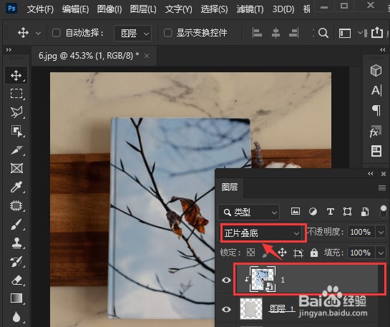Select the 图层 panel tab
The image size is (390, 327).
(x=230, y=187)
